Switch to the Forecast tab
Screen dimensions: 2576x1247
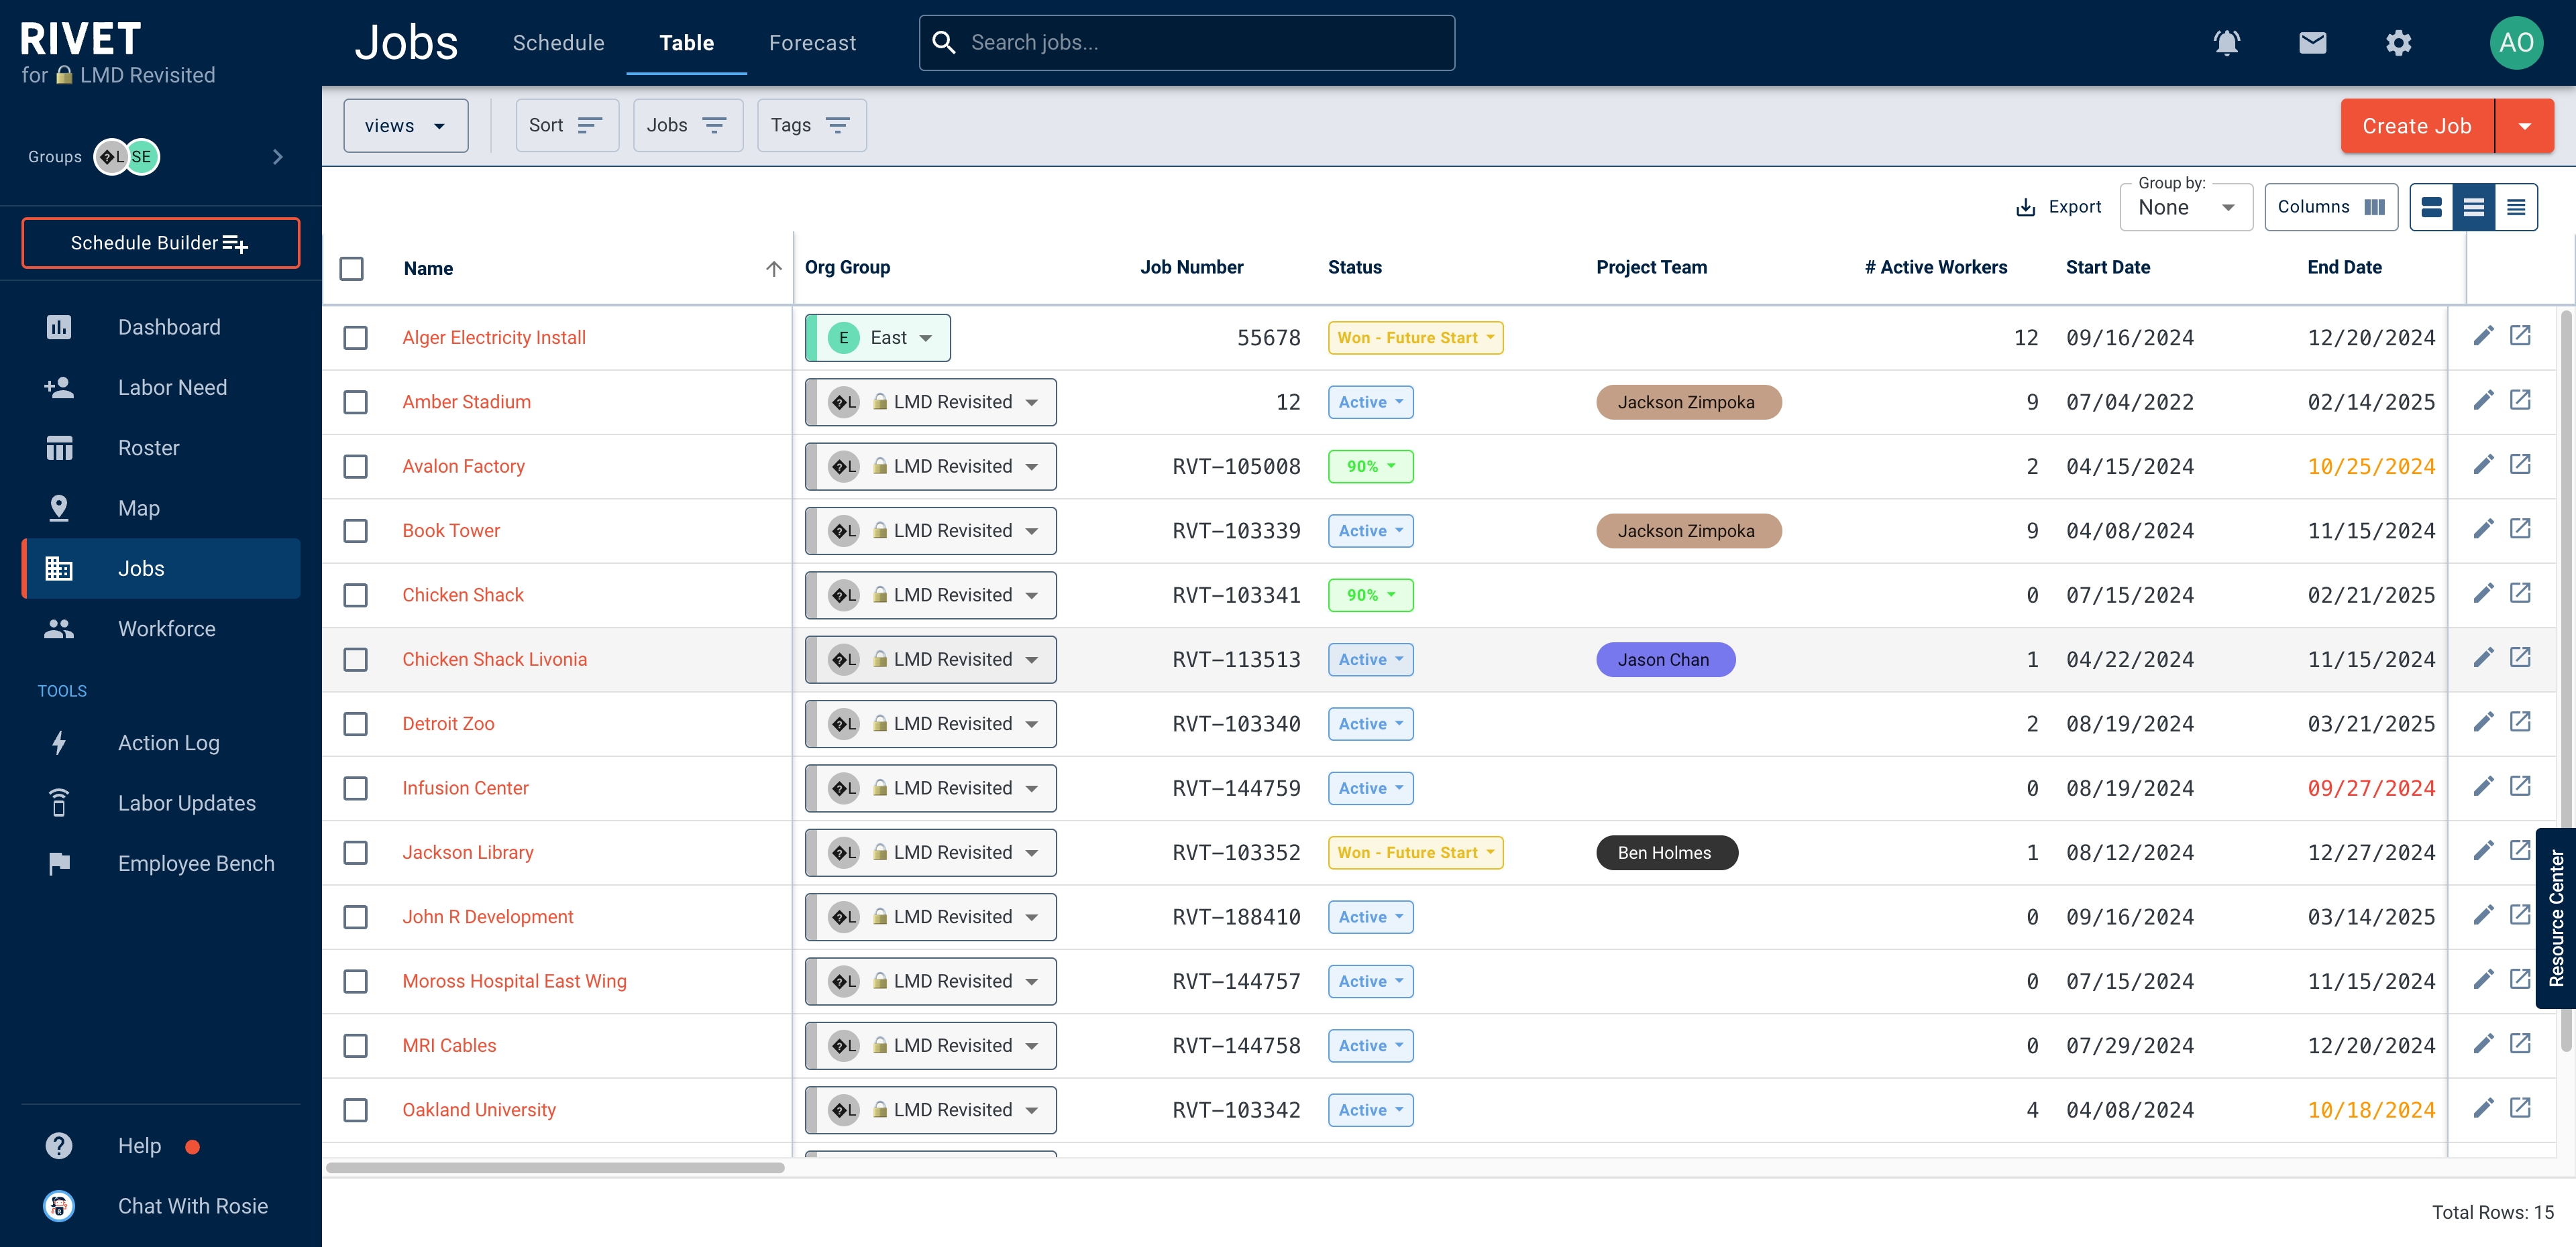point(812,43)
